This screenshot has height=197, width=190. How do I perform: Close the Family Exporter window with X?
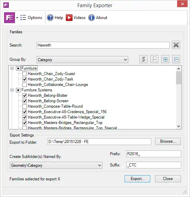(182, 4)
